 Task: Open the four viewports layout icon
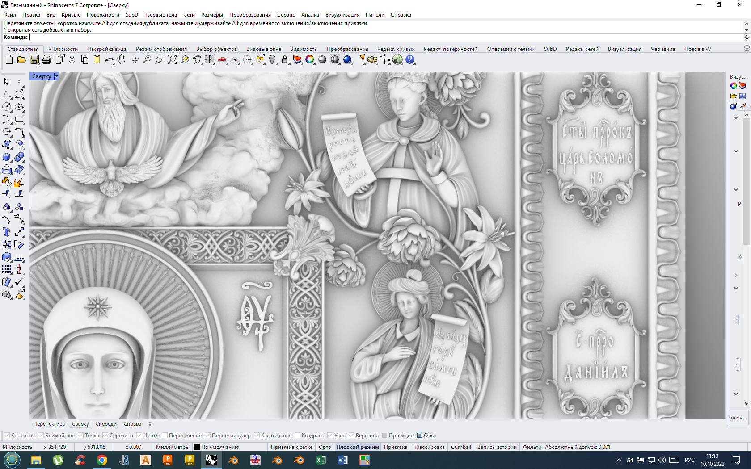click(x=210, y=59)
